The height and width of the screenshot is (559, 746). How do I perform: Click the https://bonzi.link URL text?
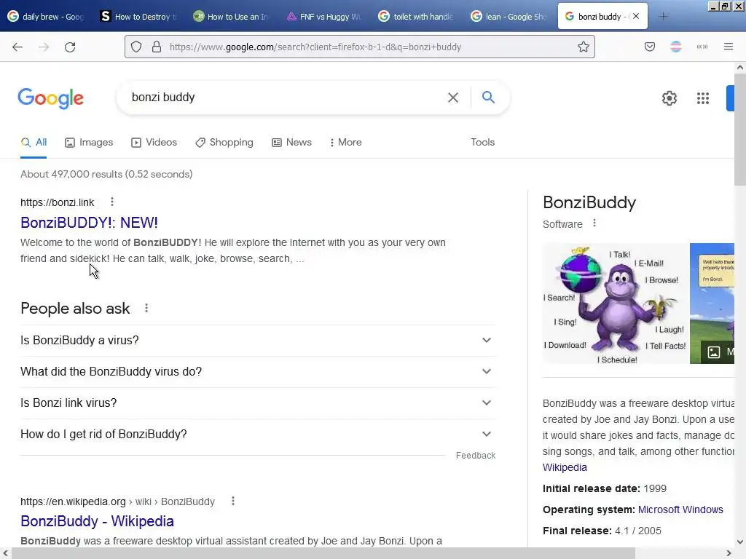(x=57, y=202)
